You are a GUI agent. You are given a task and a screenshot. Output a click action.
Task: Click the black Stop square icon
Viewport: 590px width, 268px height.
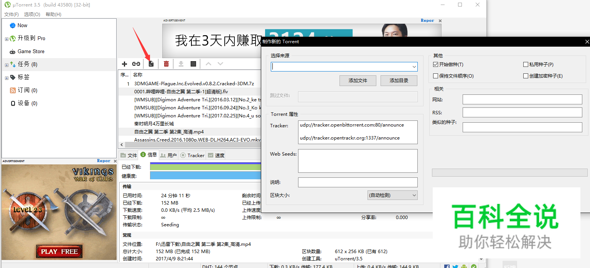pos(193,64)
